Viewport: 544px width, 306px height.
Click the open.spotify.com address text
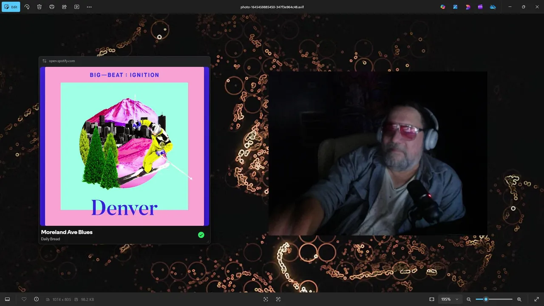click(62, 61)
